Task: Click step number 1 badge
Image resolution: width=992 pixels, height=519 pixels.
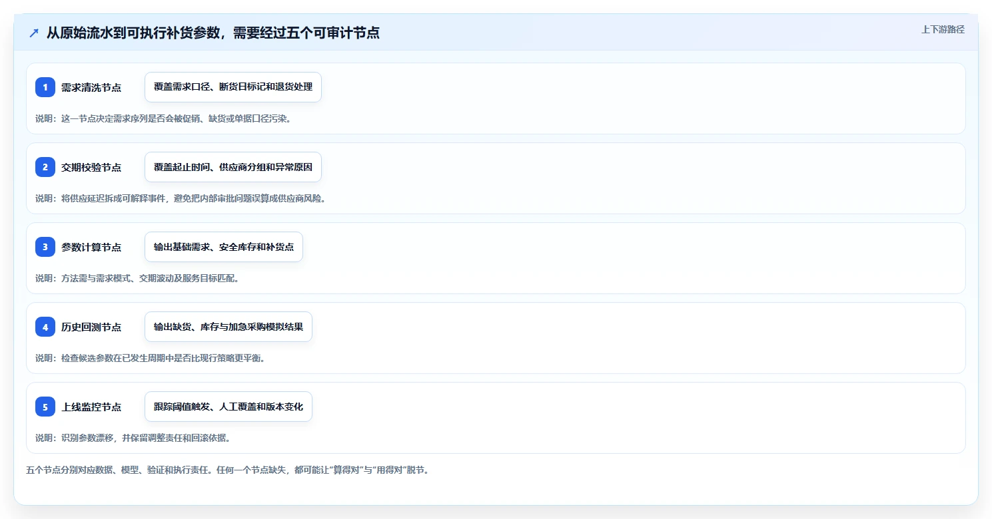Action: point(45,87)
